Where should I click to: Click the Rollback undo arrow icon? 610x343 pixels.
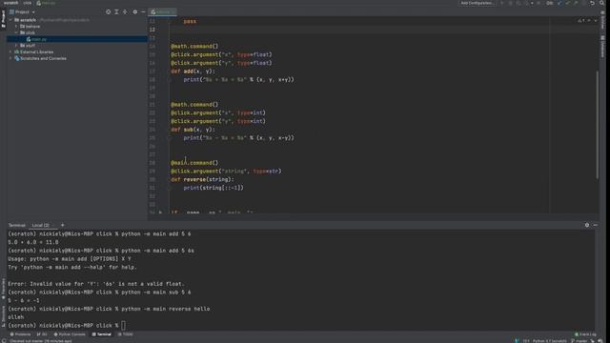[x=592, y=3]
